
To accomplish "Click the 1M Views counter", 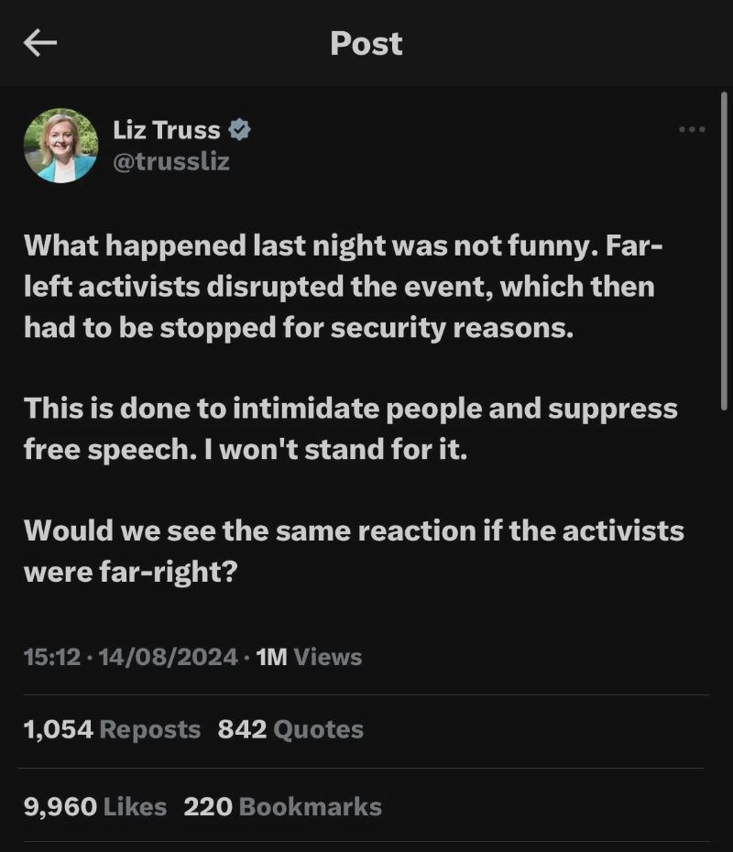I will [x=309, y=657].
